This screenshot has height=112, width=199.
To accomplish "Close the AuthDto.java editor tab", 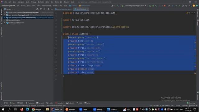I will click(87, 9).
